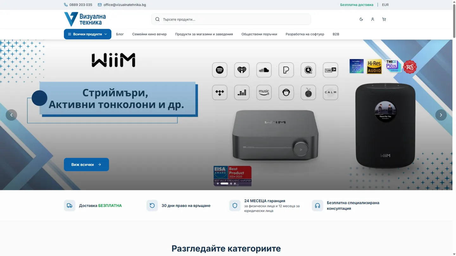Image resolution: width=456 pixels, height=256 pixels.
Task: Open the Безплатна доставка link in top bar
Action: [357, 5]
